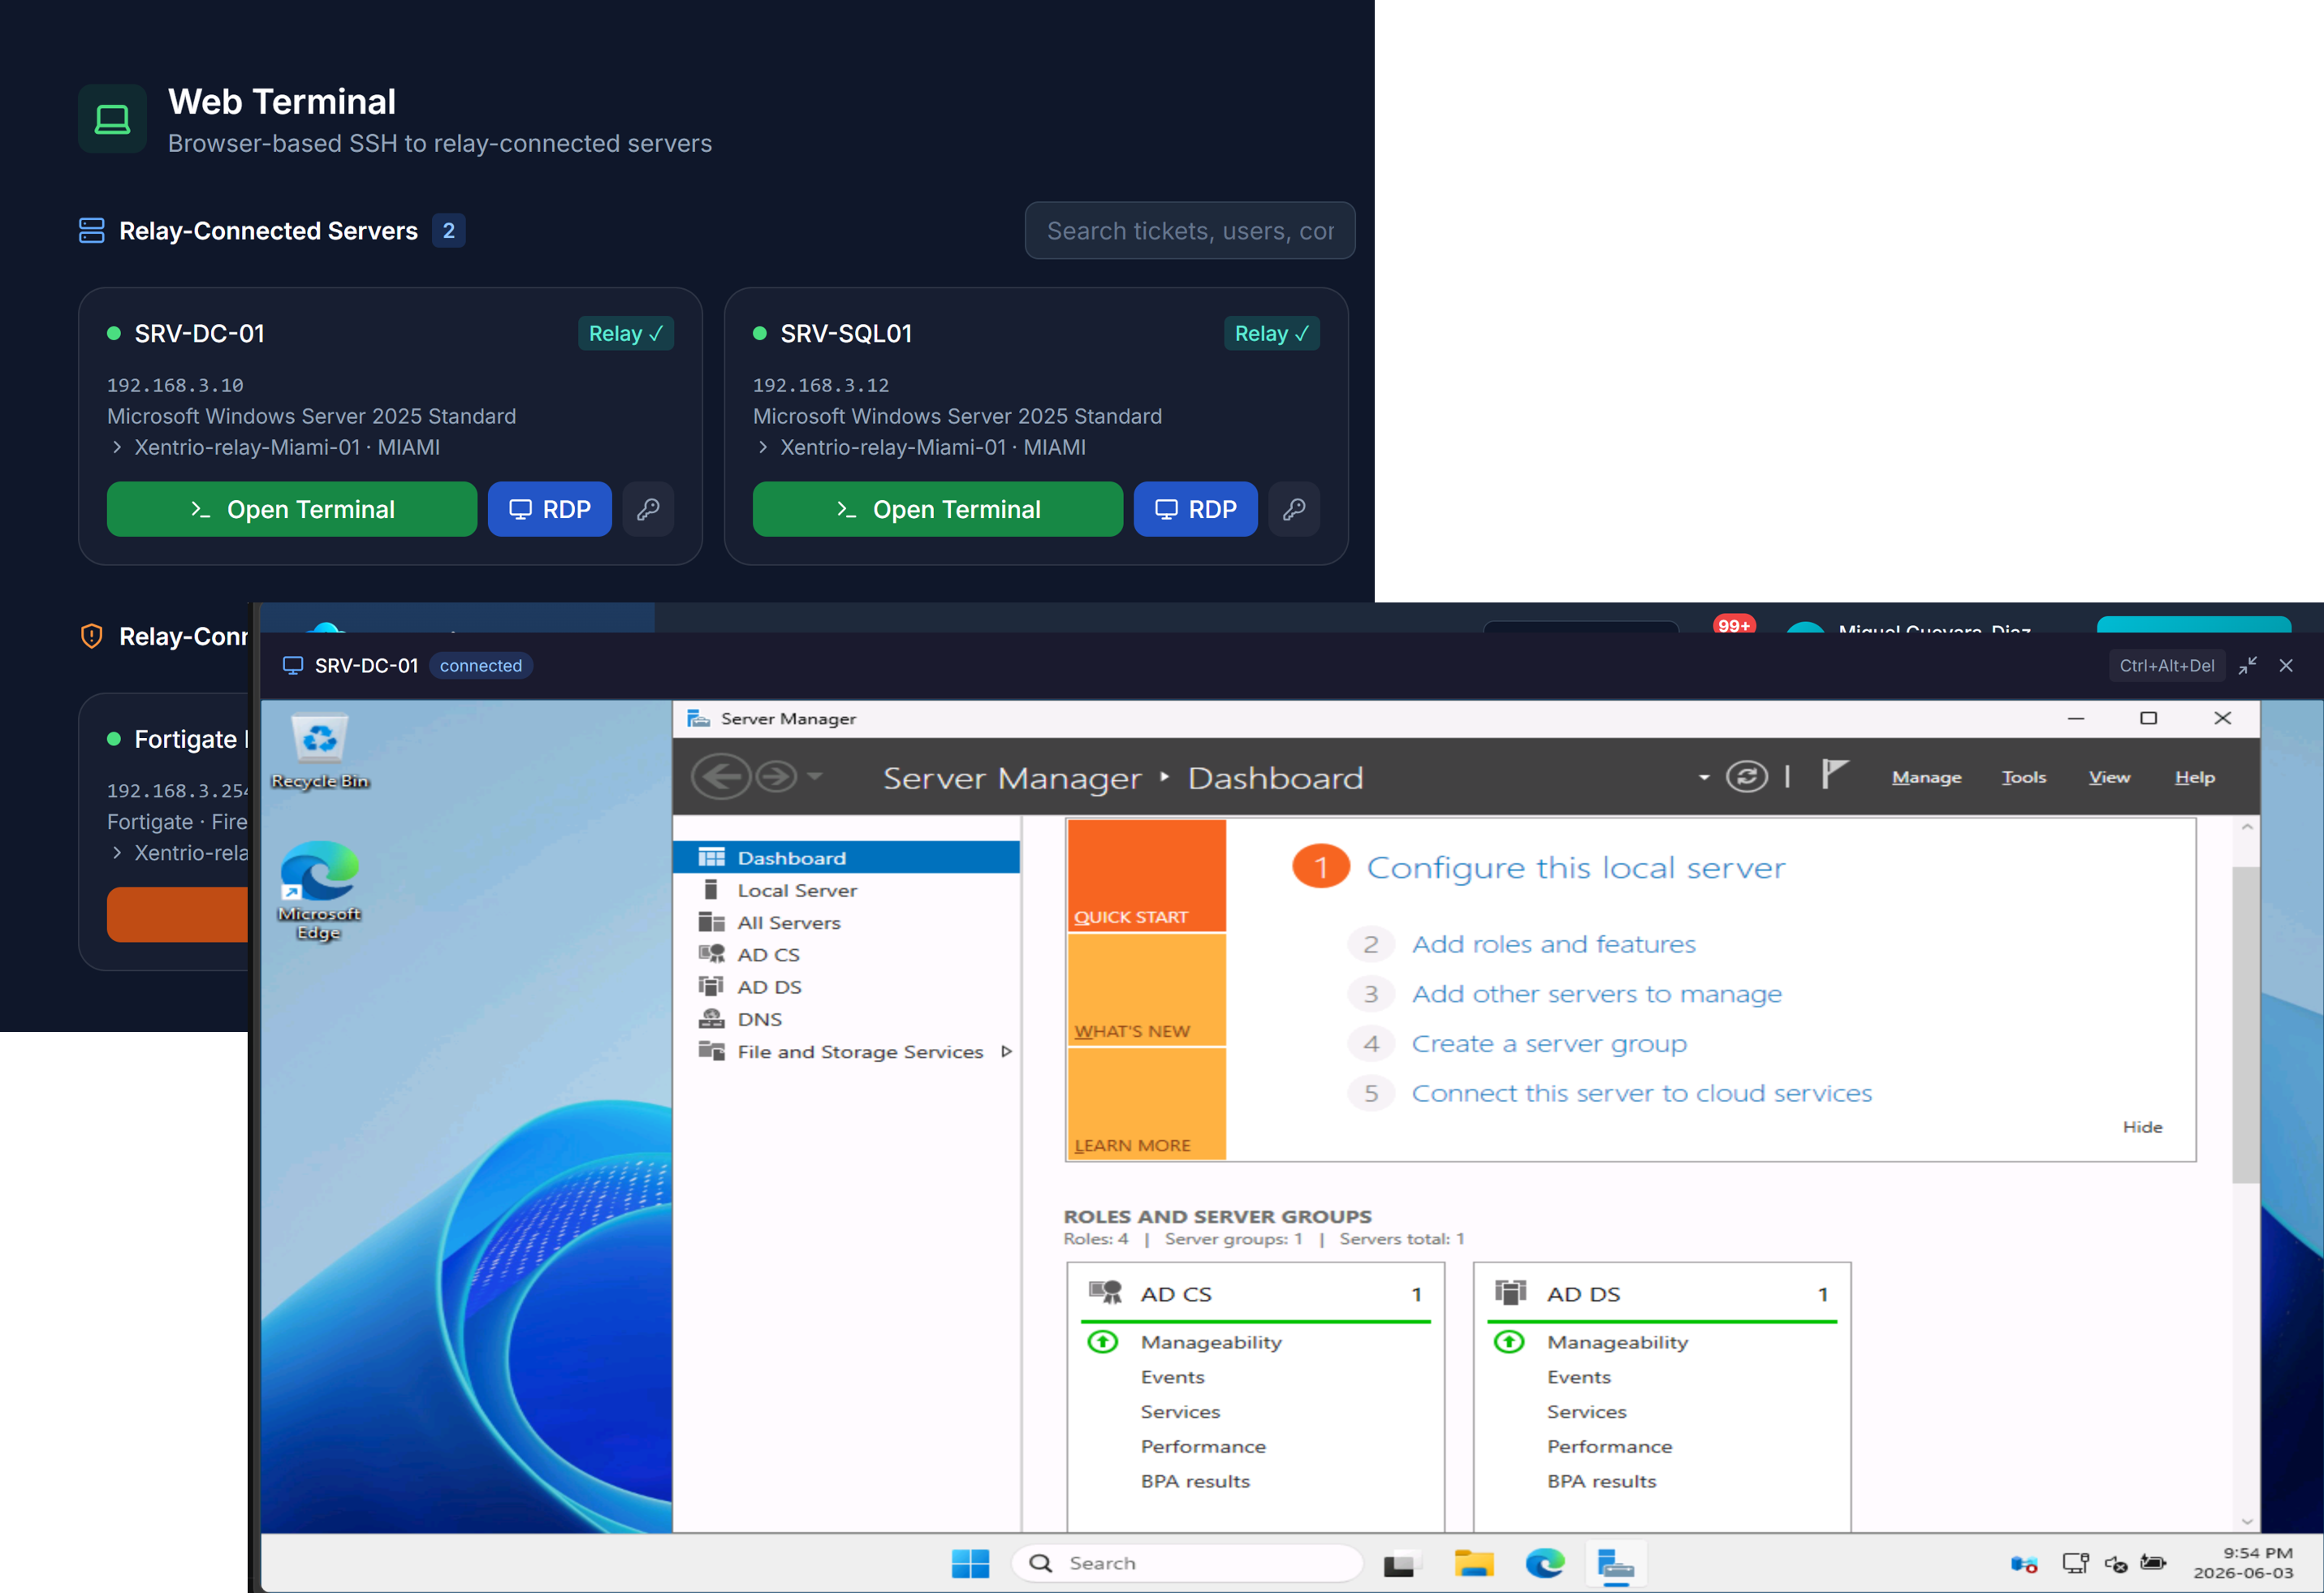Switch to the What's New tile
This screenshot has height=1593, width=2324.
pyautogui.click(x=1146, y=990)
